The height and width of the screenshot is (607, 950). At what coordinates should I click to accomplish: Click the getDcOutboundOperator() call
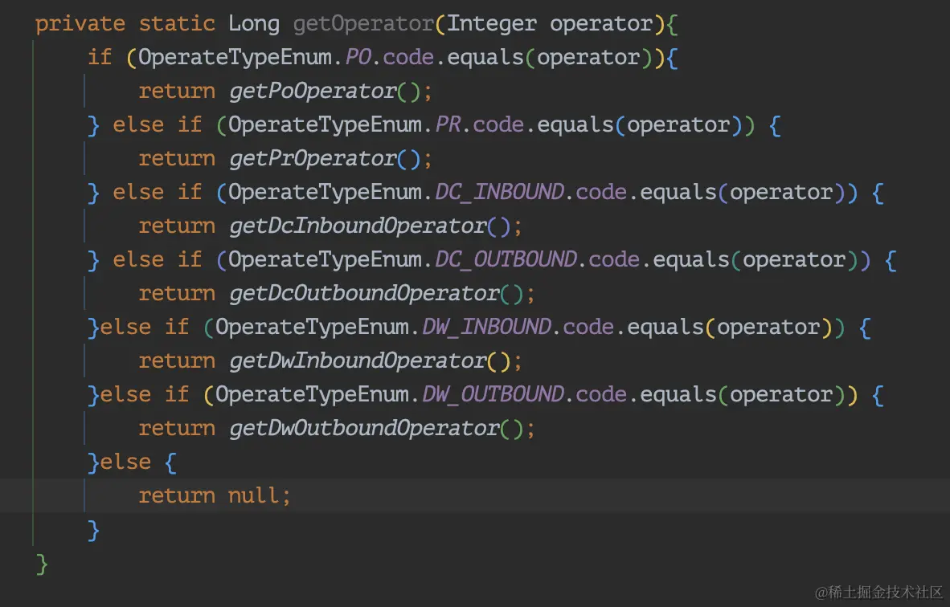[x=376, y=294]
